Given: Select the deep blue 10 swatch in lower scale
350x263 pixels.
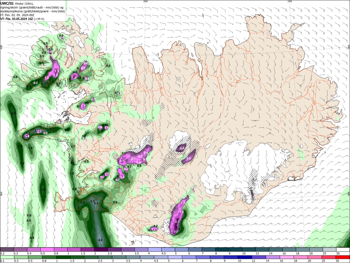Looking at the screenshot, I should 244,257.
